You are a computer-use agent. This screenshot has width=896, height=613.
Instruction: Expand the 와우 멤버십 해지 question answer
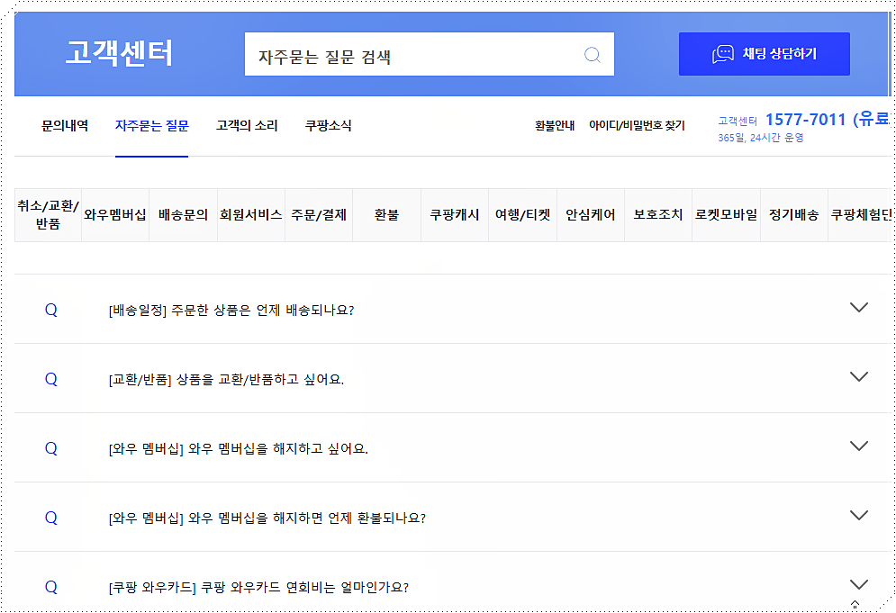(x=858, y=446)
